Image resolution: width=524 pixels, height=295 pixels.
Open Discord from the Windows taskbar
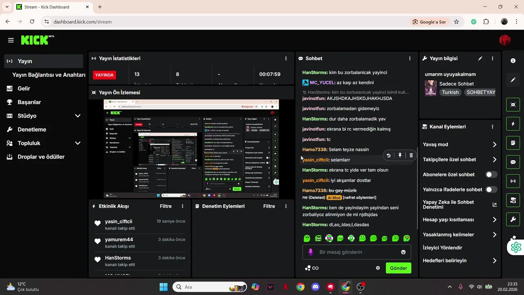[316, 287]
